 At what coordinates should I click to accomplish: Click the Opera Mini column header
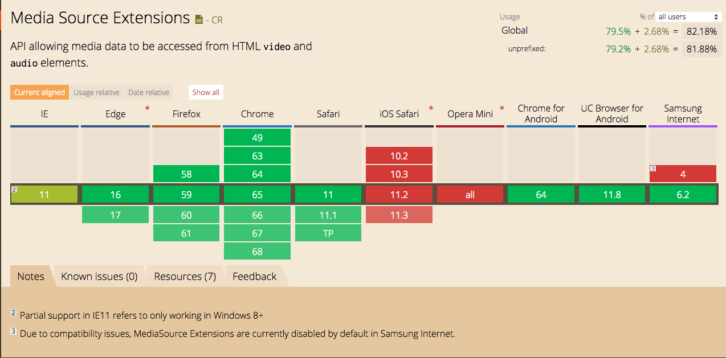(470, 114)
